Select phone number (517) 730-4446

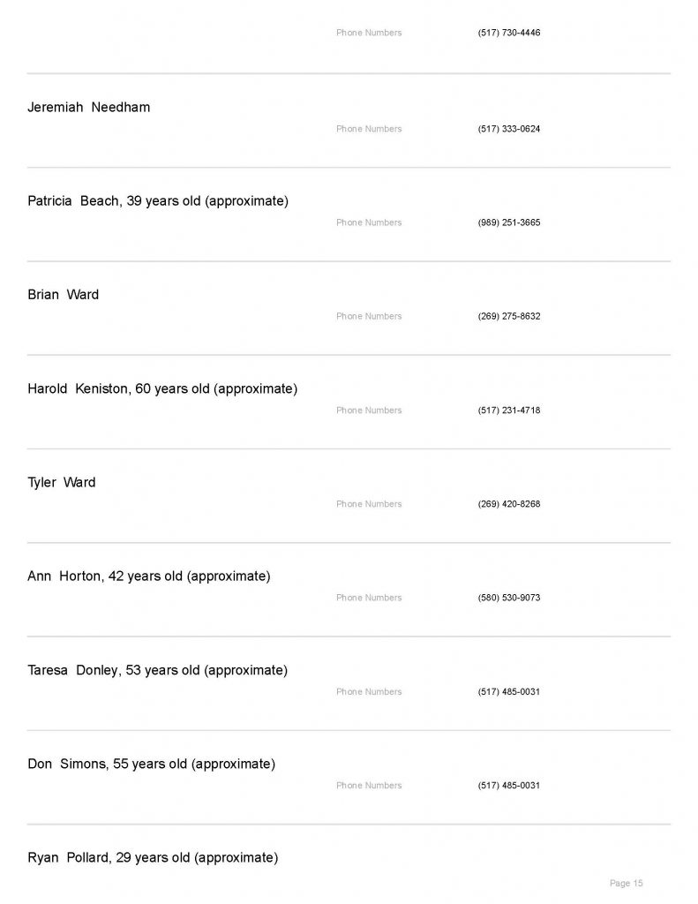click(x=509, y=33)
